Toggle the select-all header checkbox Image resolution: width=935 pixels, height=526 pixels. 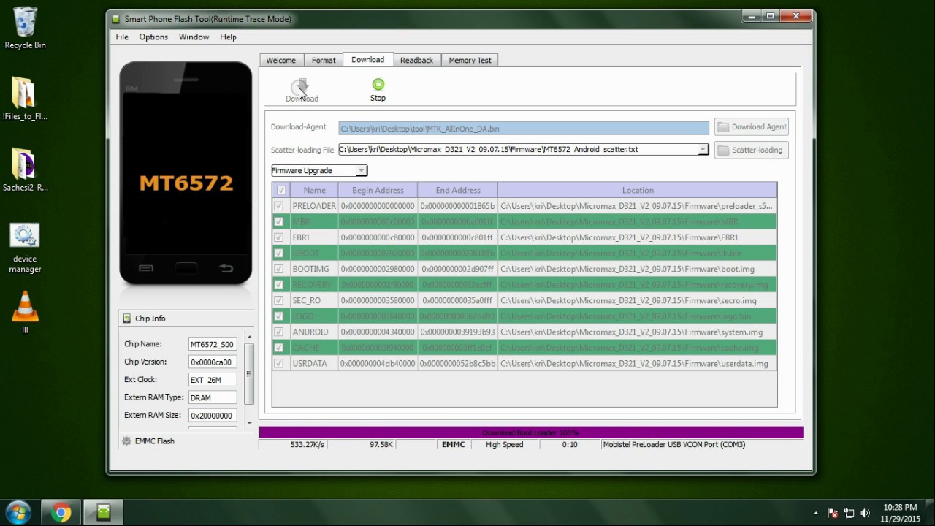coord(281,191)
